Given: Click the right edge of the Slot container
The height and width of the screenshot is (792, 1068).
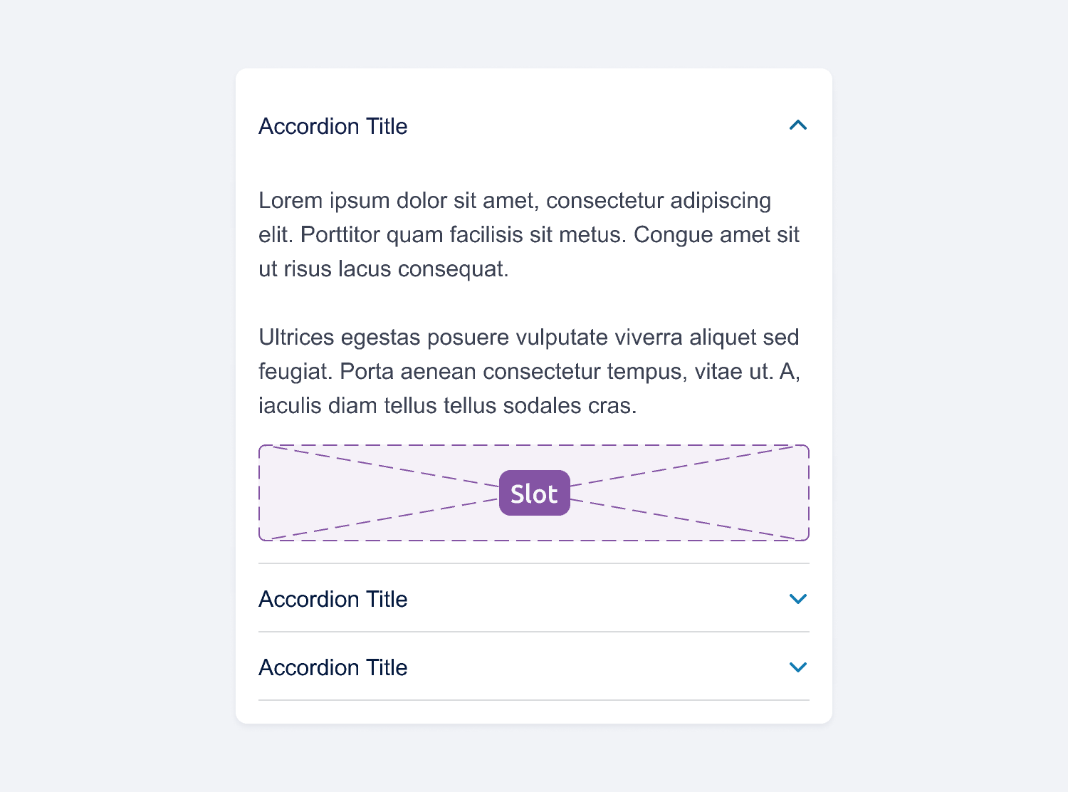Looking at the screenshot, I should (807, 492).
